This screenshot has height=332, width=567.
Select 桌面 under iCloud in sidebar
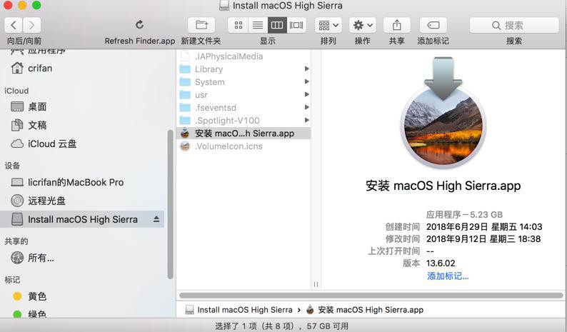[83, 106]
